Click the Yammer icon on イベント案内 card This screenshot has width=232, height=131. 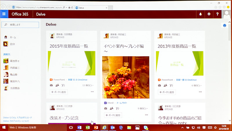[x=117, y=108]
